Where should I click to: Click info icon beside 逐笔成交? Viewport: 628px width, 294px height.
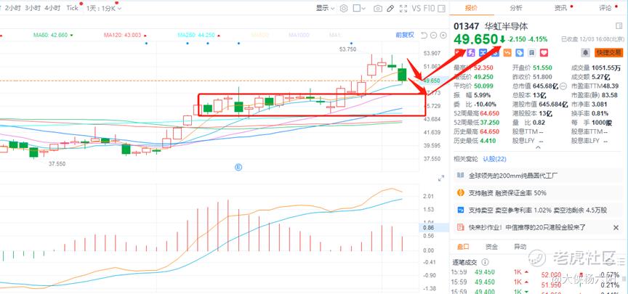(x=485, y=262)
